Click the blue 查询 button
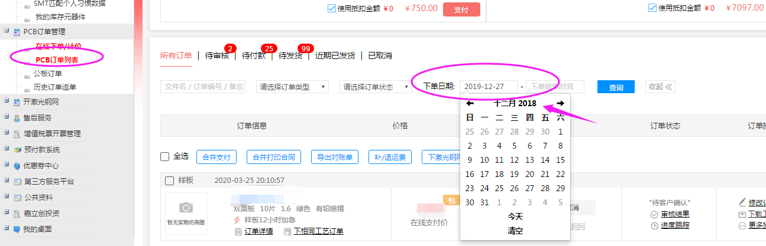The height and width of the screenshot is (246, 766). pyautogui.click(x=616, y=87)
